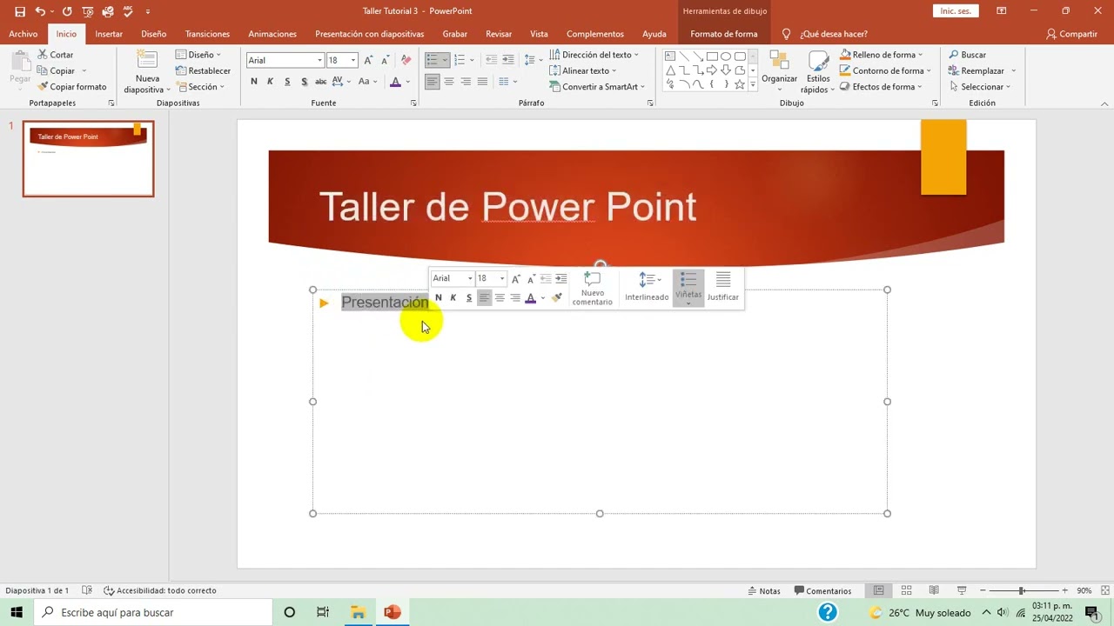
Task: Click ribbon font color A swatch
Action: tap(395, 82)
